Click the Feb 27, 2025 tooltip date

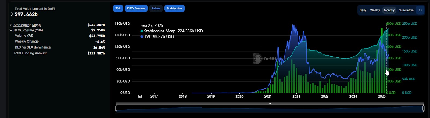(x=152, y=25)
